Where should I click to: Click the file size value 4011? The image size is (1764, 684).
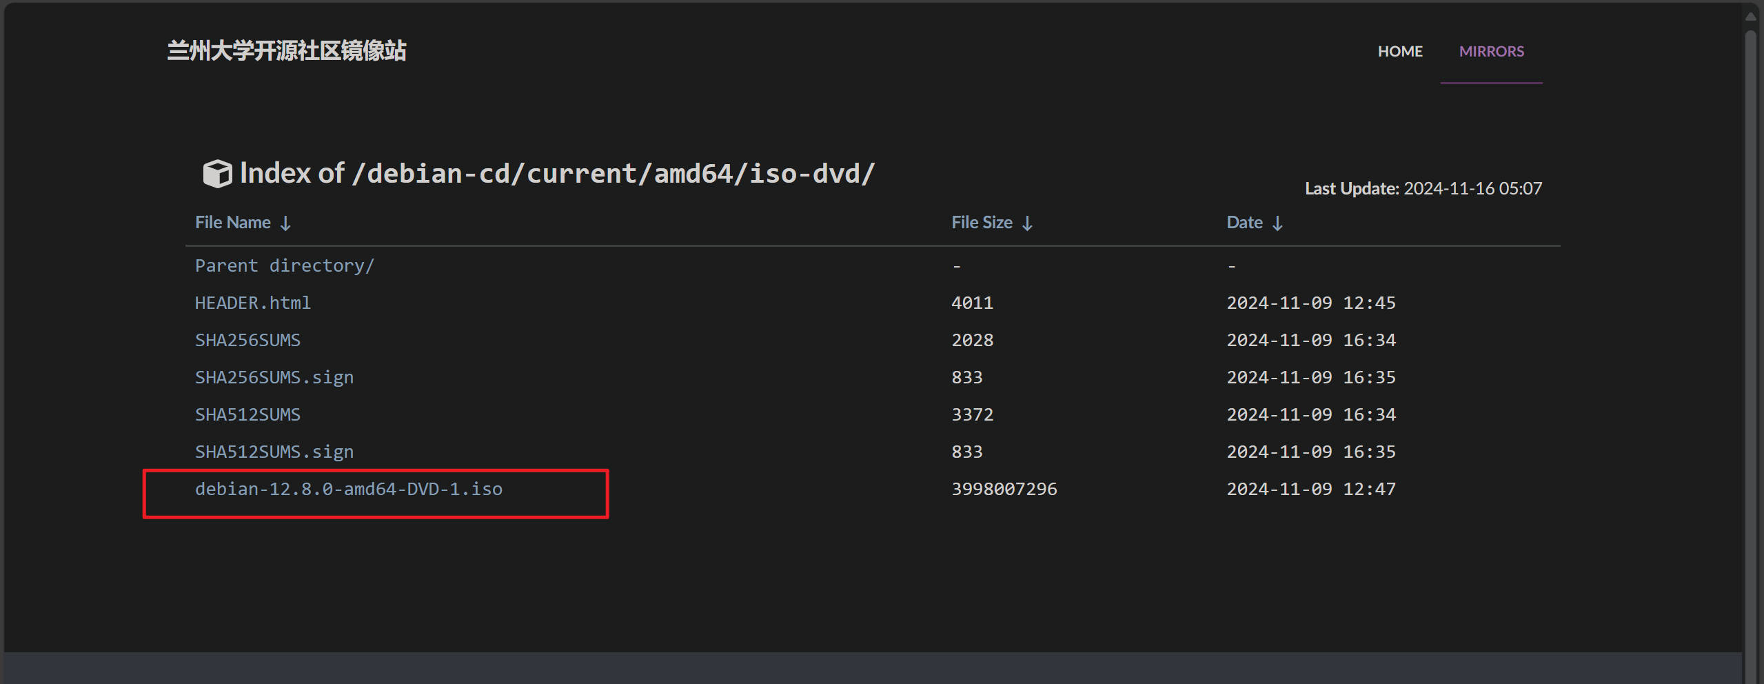[x=972, y=303]
